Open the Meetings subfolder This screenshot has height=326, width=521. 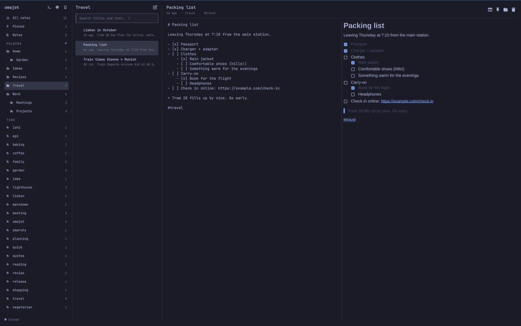pos(36,103)
